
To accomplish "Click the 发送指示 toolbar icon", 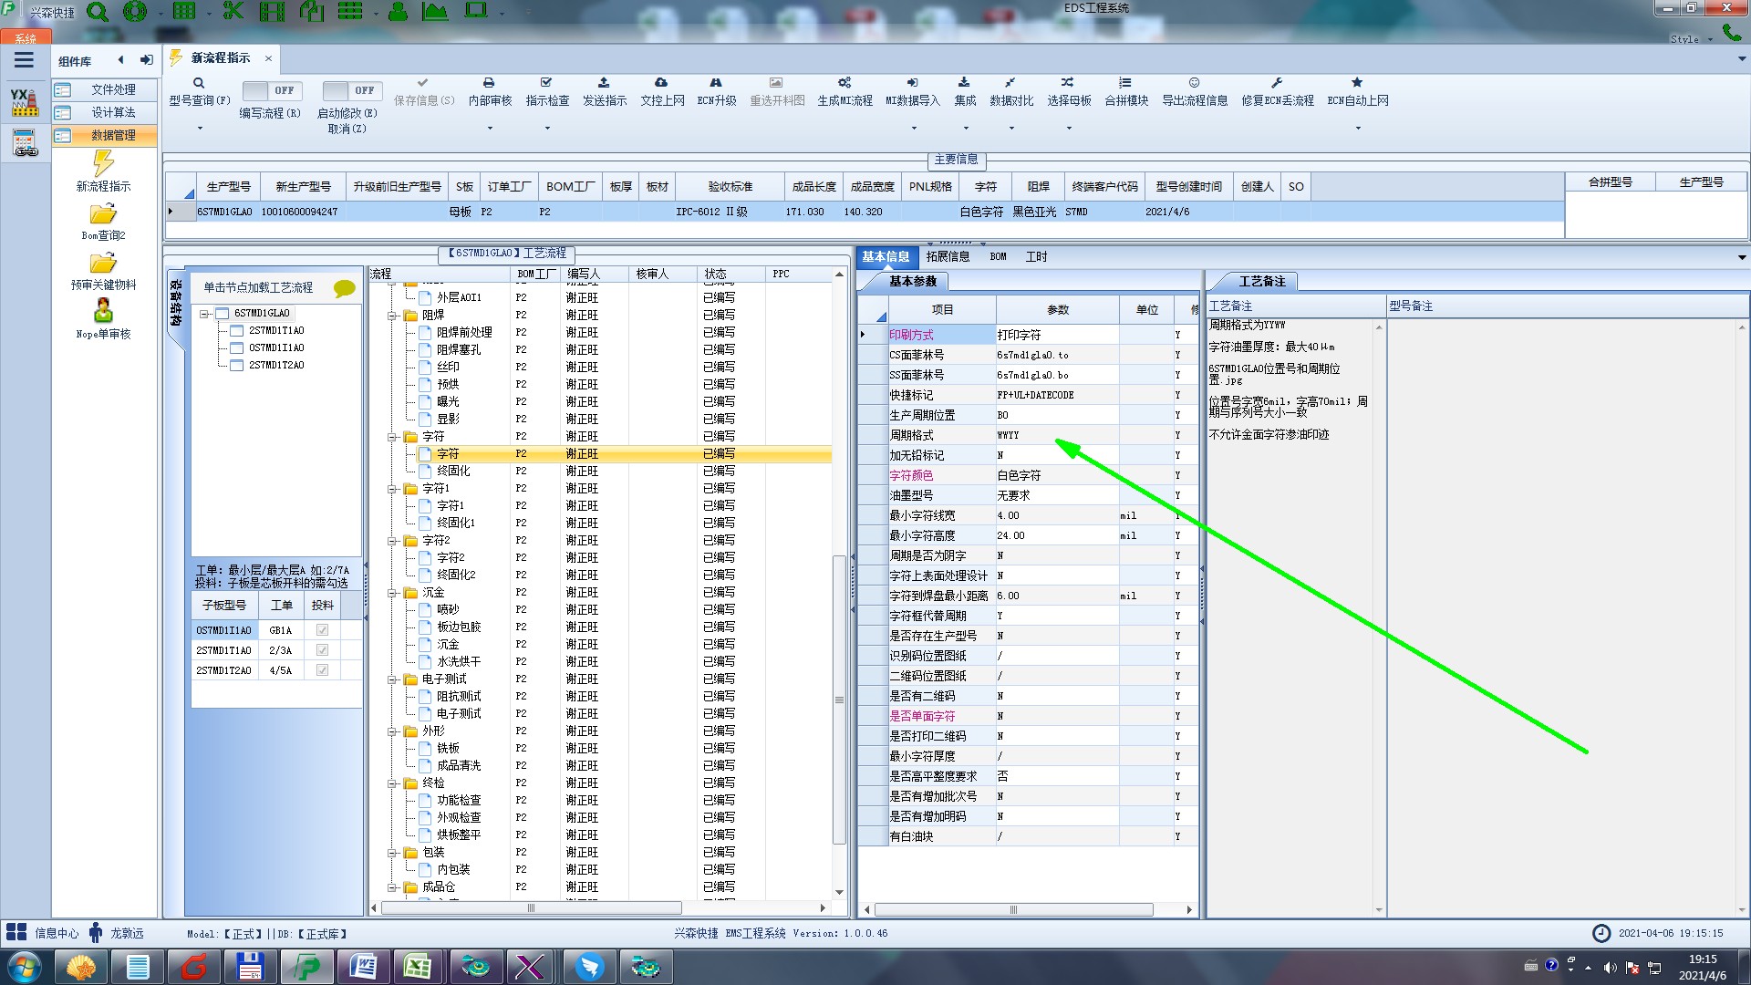I will point(604,83).
